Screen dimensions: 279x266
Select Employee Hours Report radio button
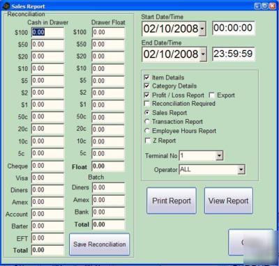pyautogui.click(x=146, y=131)
